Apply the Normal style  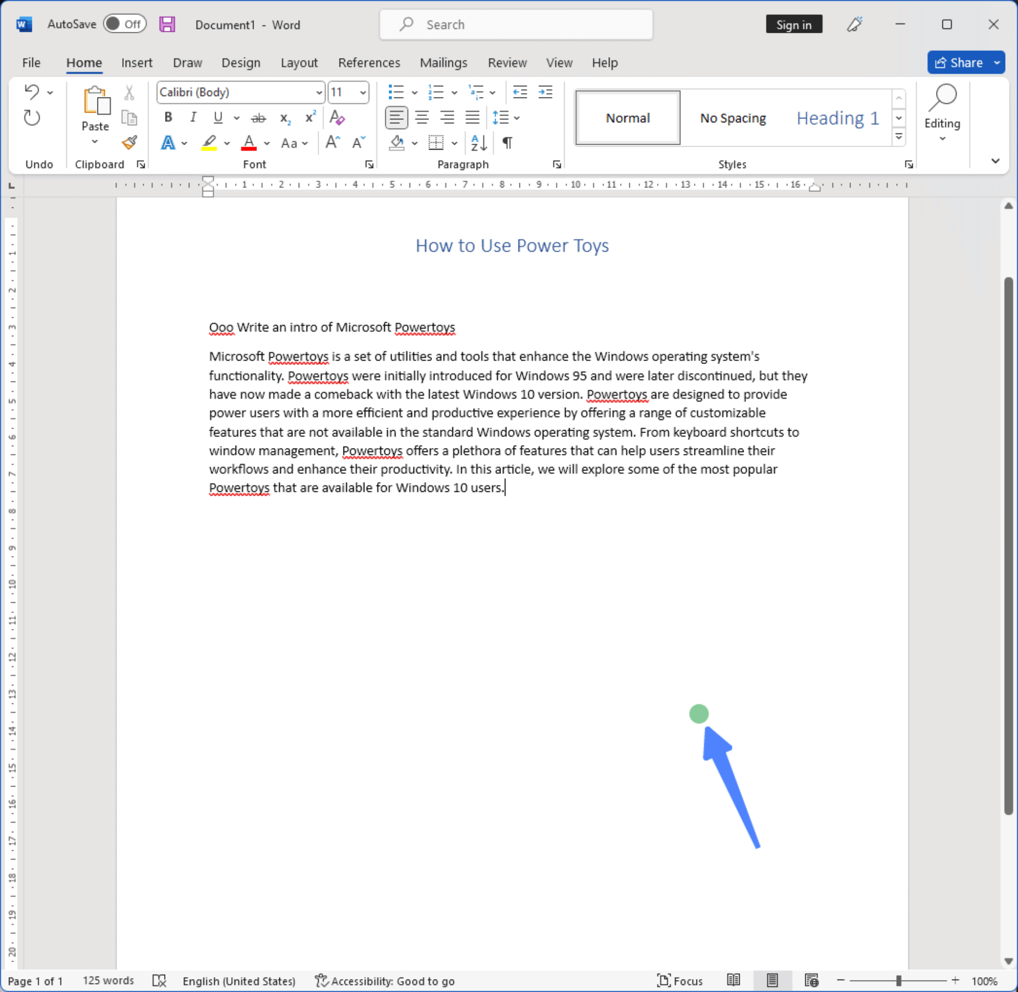[x=627, y=118]
